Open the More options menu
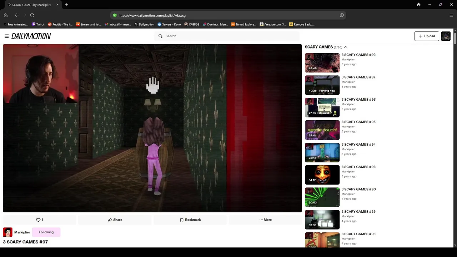The image size is (457, 257). click(265, 220)
